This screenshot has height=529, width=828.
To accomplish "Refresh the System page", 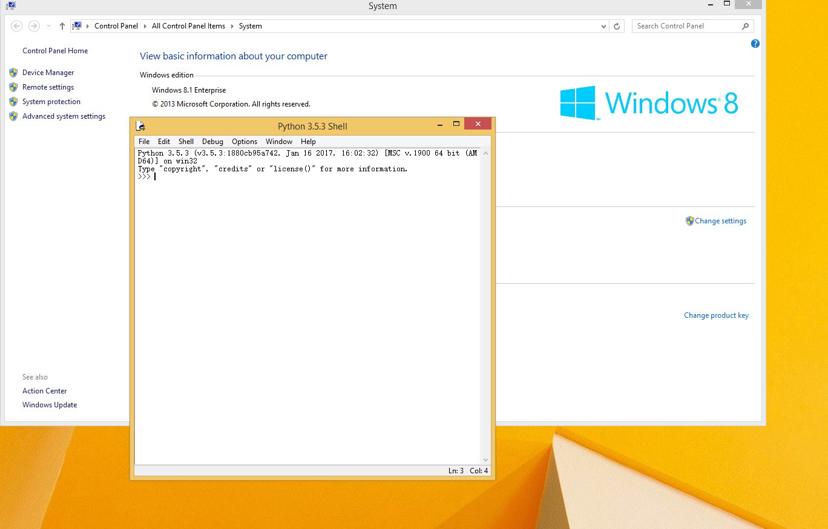I will pyautogui.click(x=617, y=26).
